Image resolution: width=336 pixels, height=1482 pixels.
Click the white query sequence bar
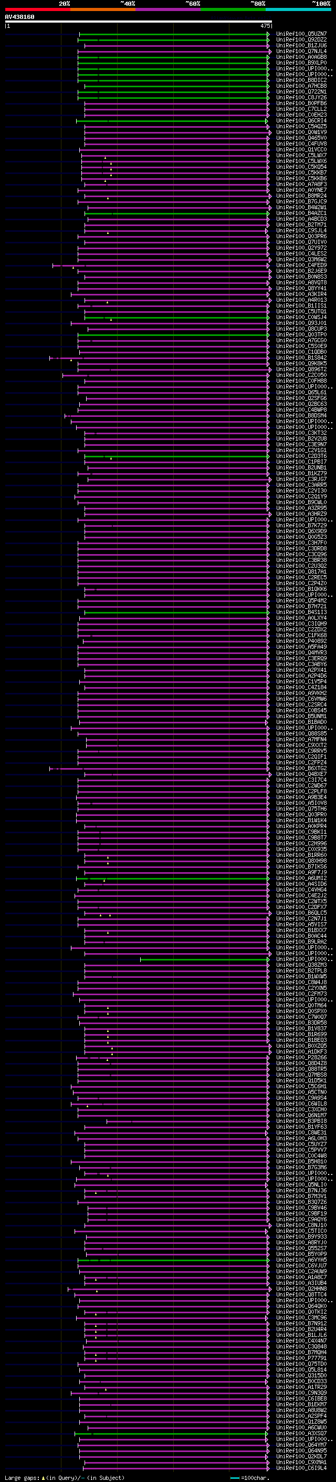(139, 22)
